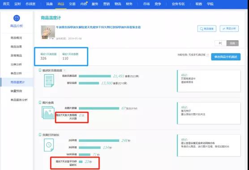Image resolution: width=249 pixels, height=170 pixels.
Task: Click the round 商品分析 logo icon in sidebar
Action: pyautogui.click(x=17, y=18)
